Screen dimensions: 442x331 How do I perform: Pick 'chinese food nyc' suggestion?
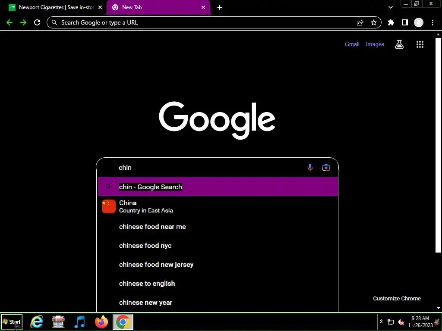(218, 245)
